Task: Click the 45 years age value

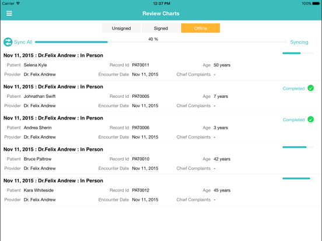Action: 222,190
